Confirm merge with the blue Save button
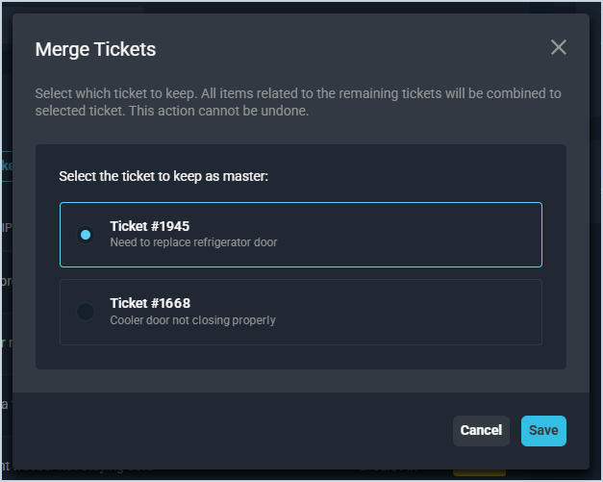 (543, 430)
